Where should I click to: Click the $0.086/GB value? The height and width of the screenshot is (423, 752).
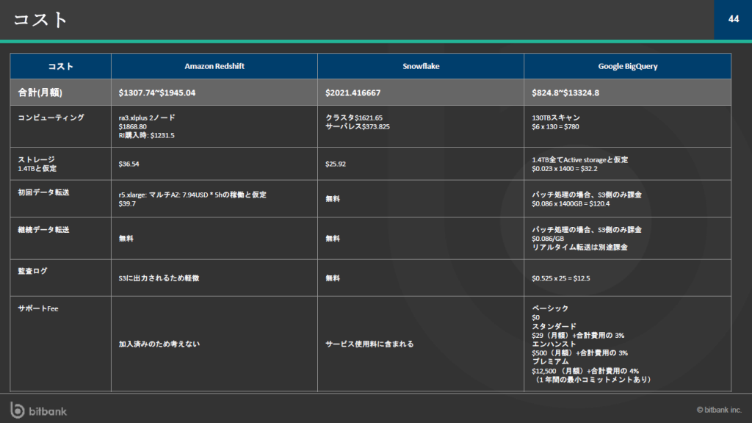click(548, 239)
